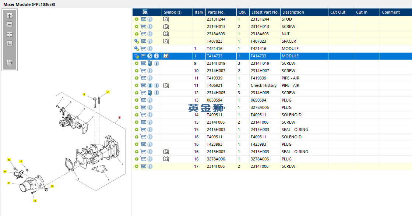The image size is (412, 216).
Task: Click callout 12 in the diagram
Action: 35,201
